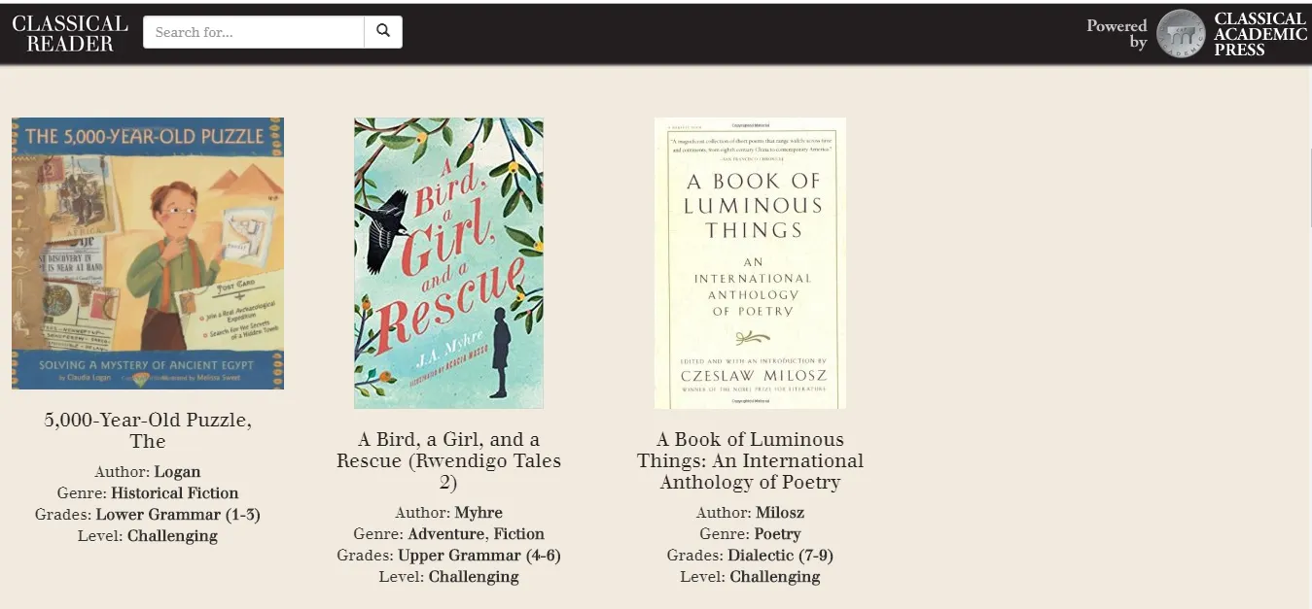Focus the "Search for..." input field
Screen dimensions: 1312x609
point(254,32)
